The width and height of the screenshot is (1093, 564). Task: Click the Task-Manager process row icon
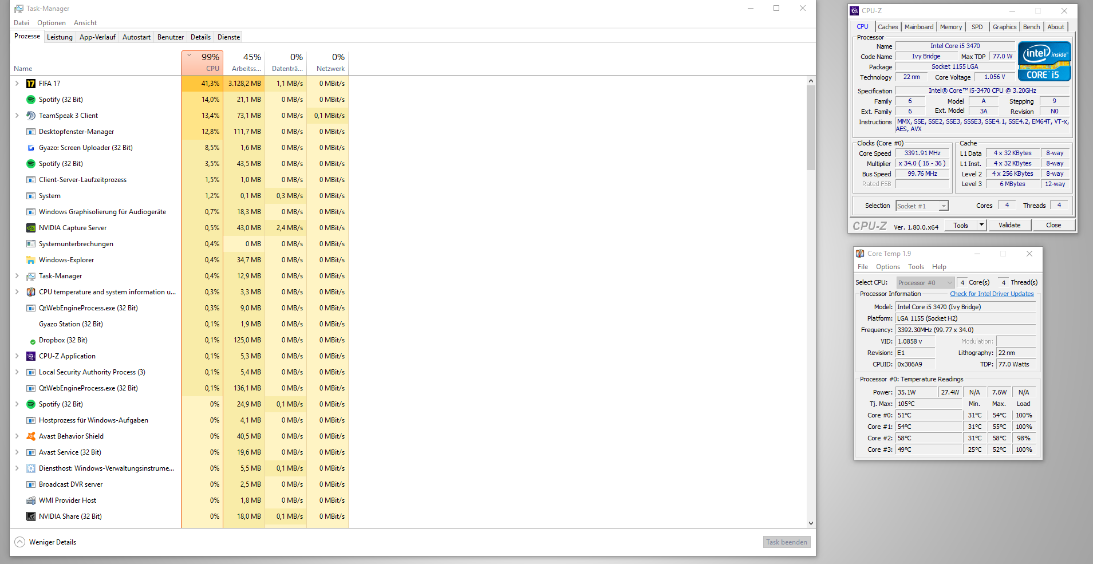31,276
